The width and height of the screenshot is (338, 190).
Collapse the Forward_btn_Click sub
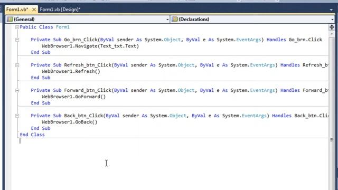17,90
